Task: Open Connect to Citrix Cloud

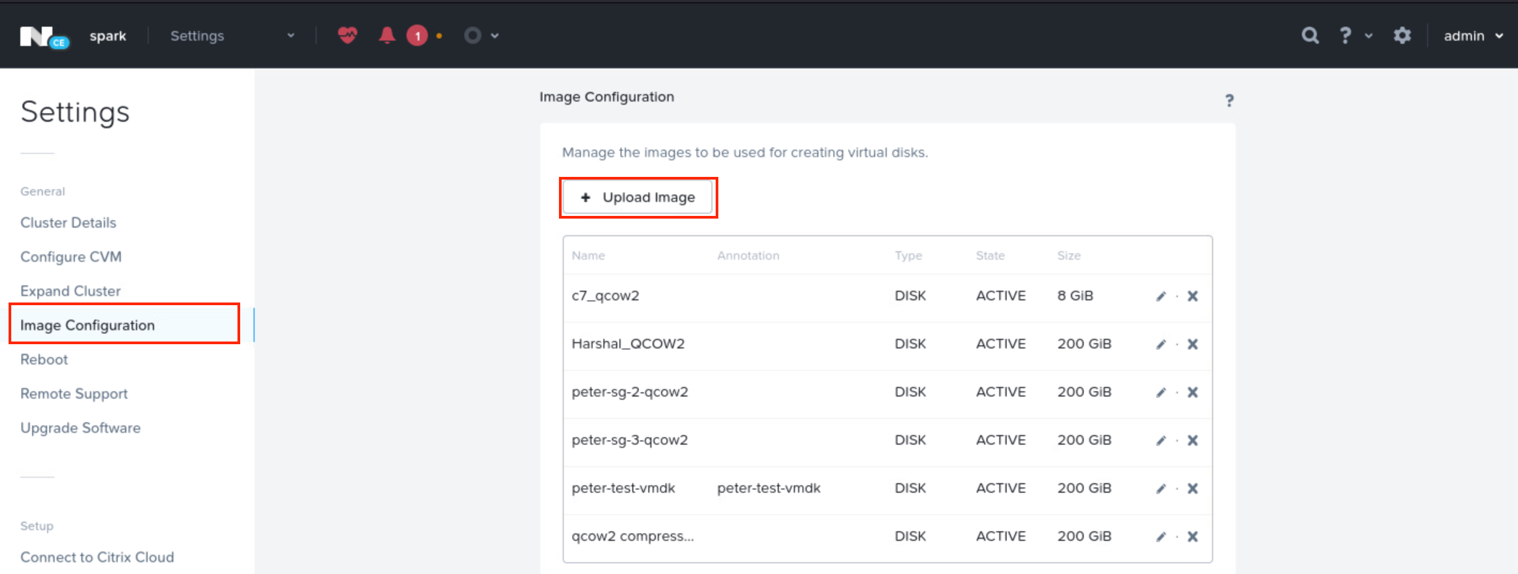Action: click(97, 557)
